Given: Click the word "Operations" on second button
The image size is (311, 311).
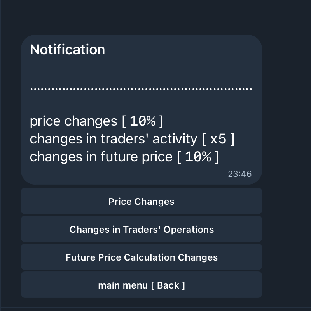Looking at the screenshot, I should point(189,229).
